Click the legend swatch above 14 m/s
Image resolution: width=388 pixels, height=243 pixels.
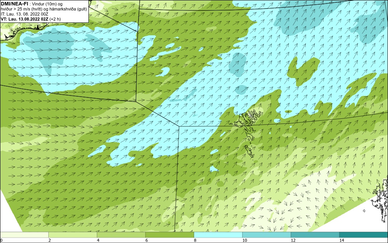click(x=364, y=235)
